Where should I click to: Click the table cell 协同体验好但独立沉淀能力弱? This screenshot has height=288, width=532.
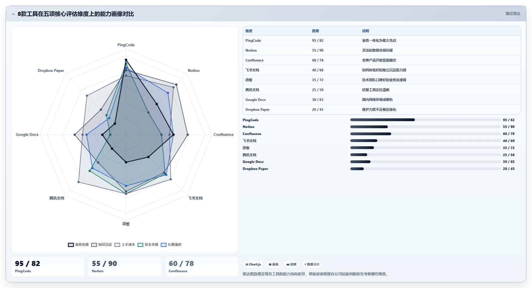point(384,70)
